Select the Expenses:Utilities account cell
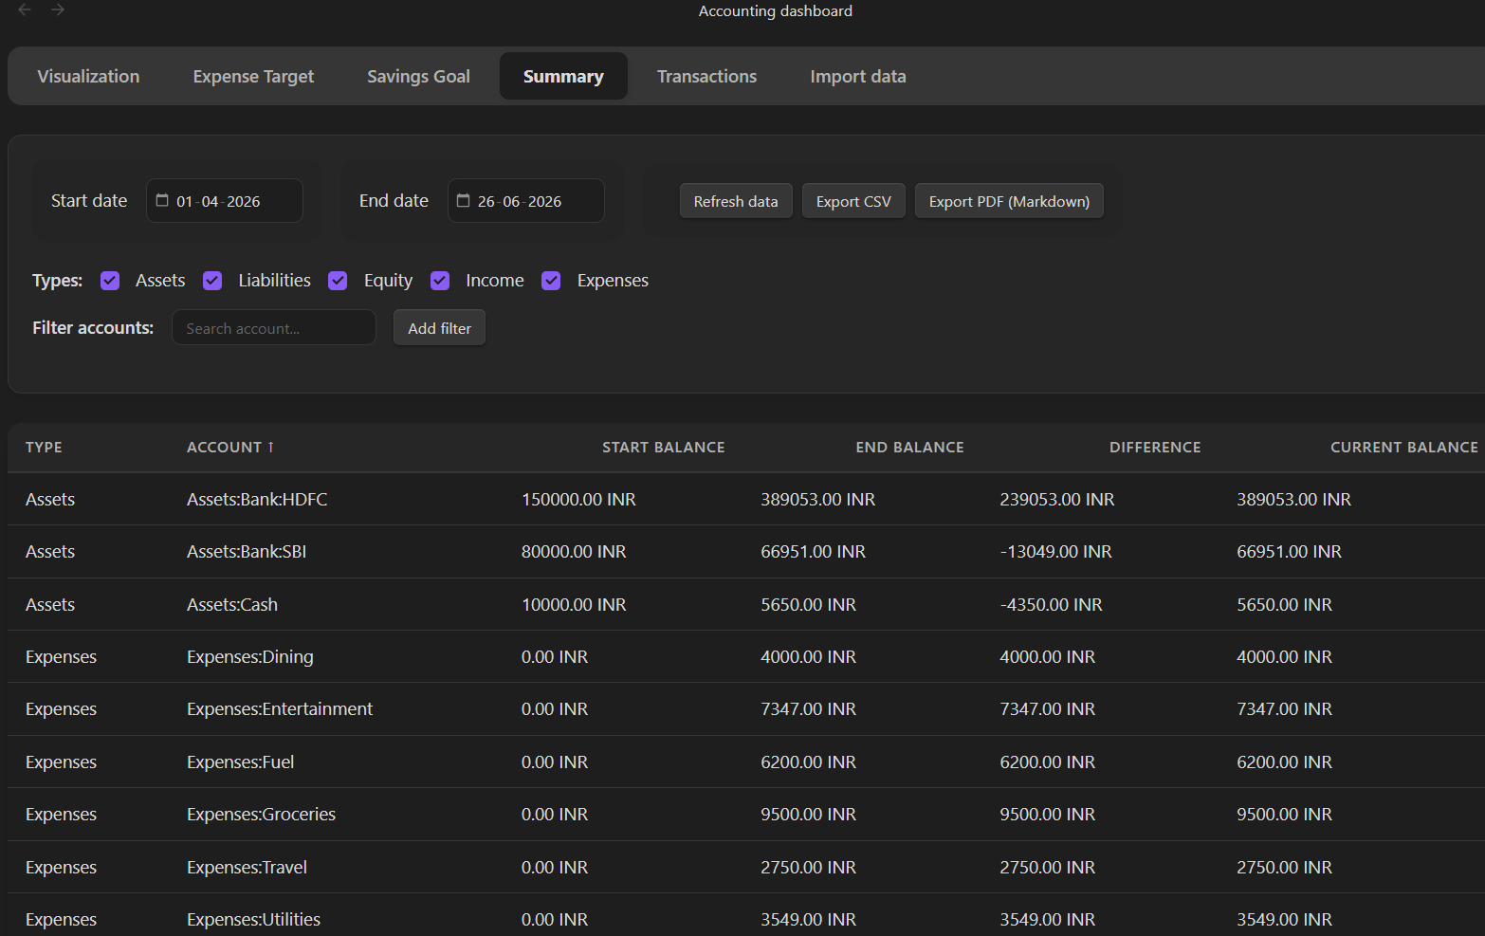This screenshot has height=936, width=1485. [x=253, y=920]
